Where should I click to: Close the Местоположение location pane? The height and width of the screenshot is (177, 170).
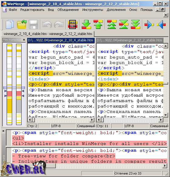[24, 40]
